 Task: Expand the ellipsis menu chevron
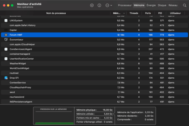(x=111, y=5)
